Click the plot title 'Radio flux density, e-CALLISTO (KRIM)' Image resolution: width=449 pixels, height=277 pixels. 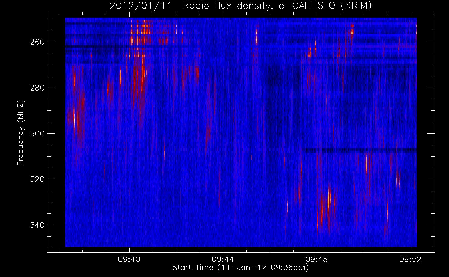[x=277, y=6]
